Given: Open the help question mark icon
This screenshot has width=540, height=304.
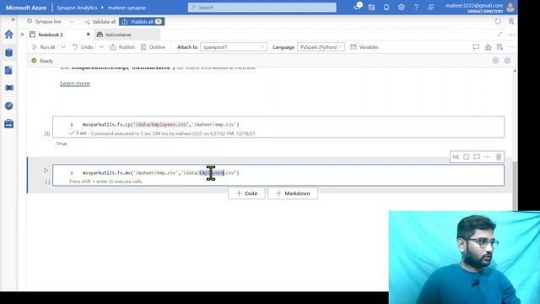Looking at the screenshot, I should coord(416,8).
